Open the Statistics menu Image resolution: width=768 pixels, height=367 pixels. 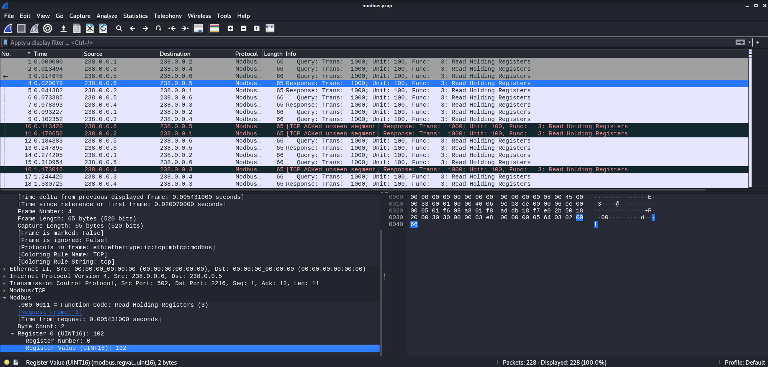[135, 16]
